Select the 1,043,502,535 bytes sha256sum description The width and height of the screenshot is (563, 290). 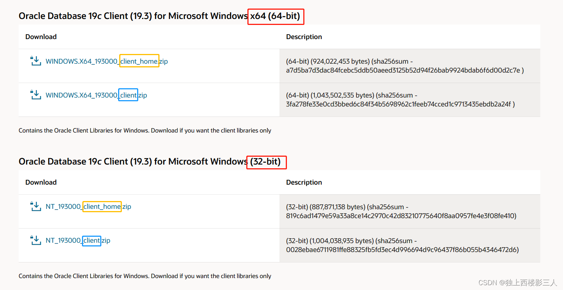coord(401,100)
